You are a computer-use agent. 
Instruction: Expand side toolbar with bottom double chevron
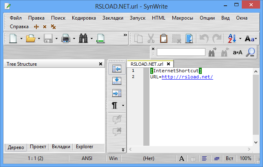point(123,149)
